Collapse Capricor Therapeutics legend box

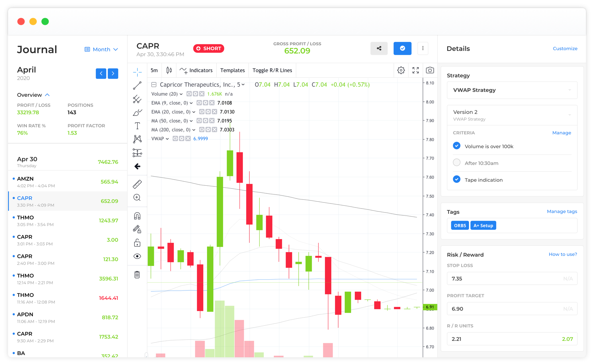[x=154, y=85]
